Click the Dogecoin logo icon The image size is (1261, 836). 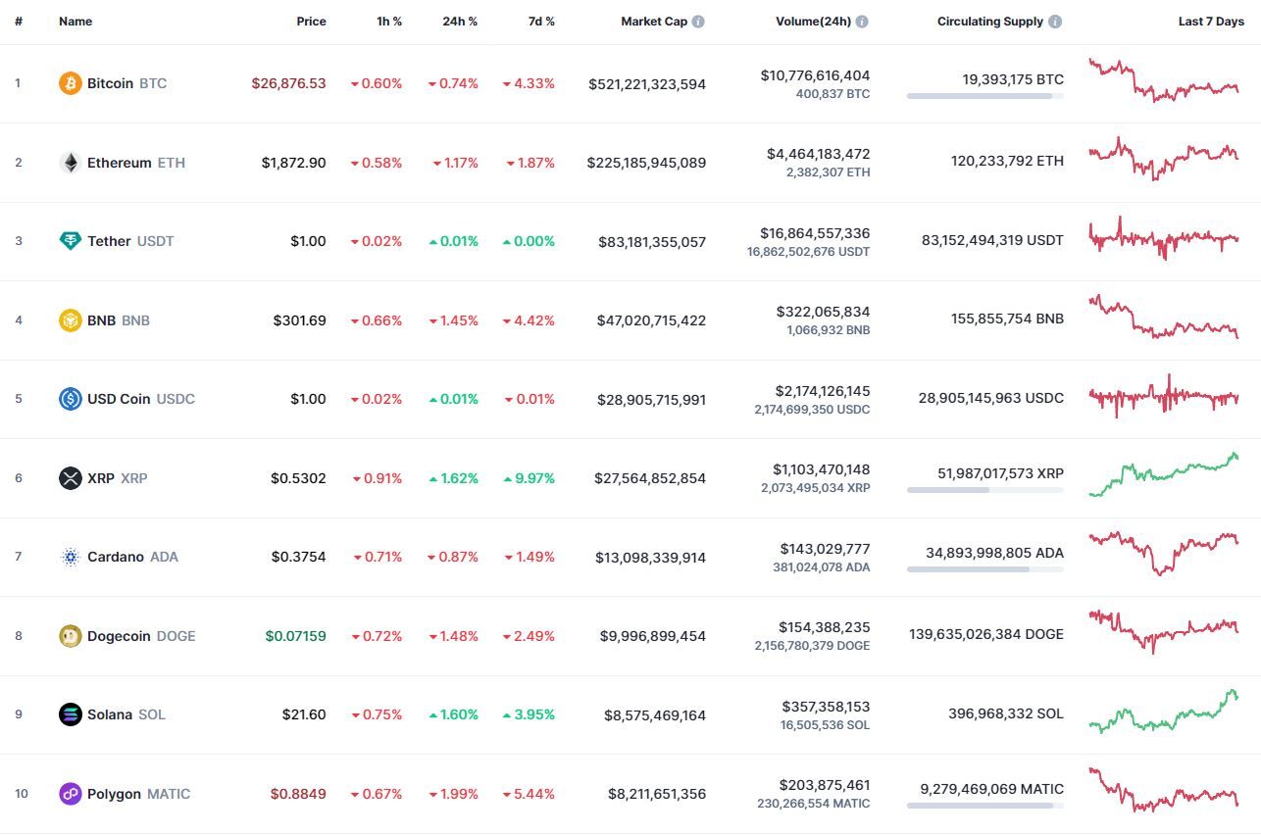coord(70,636)
